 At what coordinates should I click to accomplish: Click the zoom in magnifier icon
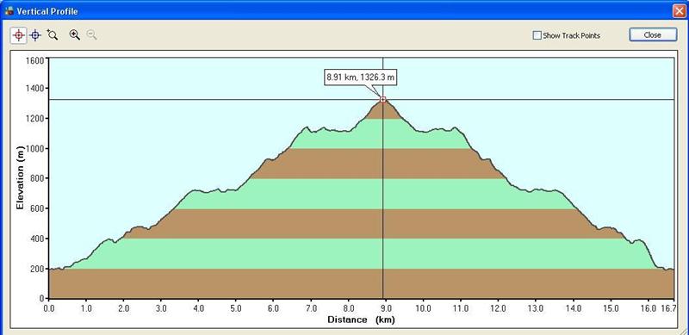[x=75, y=35]
